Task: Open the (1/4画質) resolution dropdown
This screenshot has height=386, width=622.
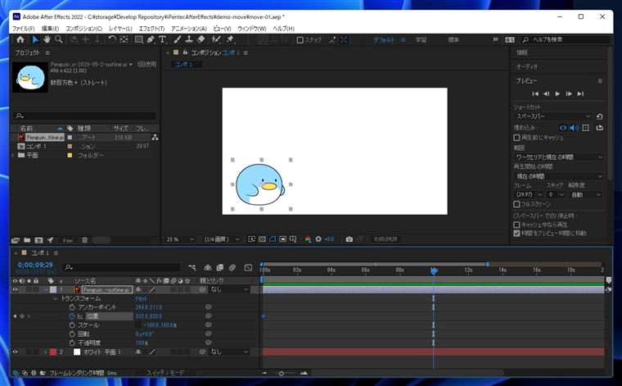Action: (x=222, y=239)
